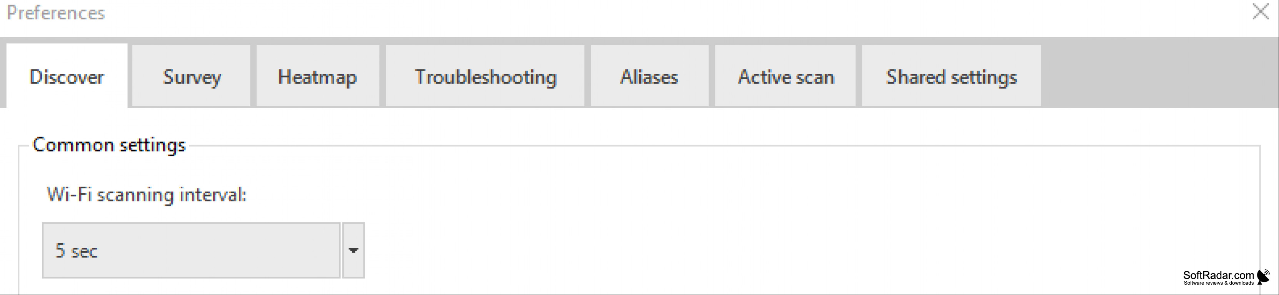Viewport: 1279px width, 295px height.
Task: Click the Wi-Fi scanning interval label
Action: click(x=147, y=194)
